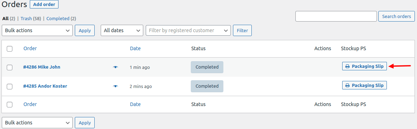Click the Search orders button
Viewport: 417px width, 129px height.
point(396,16)
